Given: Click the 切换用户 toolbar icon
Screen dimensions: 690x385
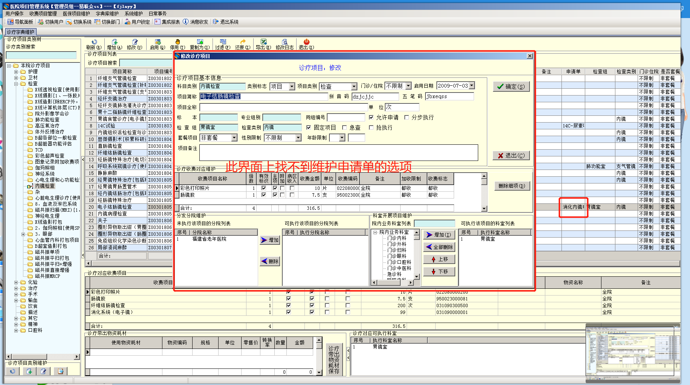Looking at the screenshot, I should [41, 22].
